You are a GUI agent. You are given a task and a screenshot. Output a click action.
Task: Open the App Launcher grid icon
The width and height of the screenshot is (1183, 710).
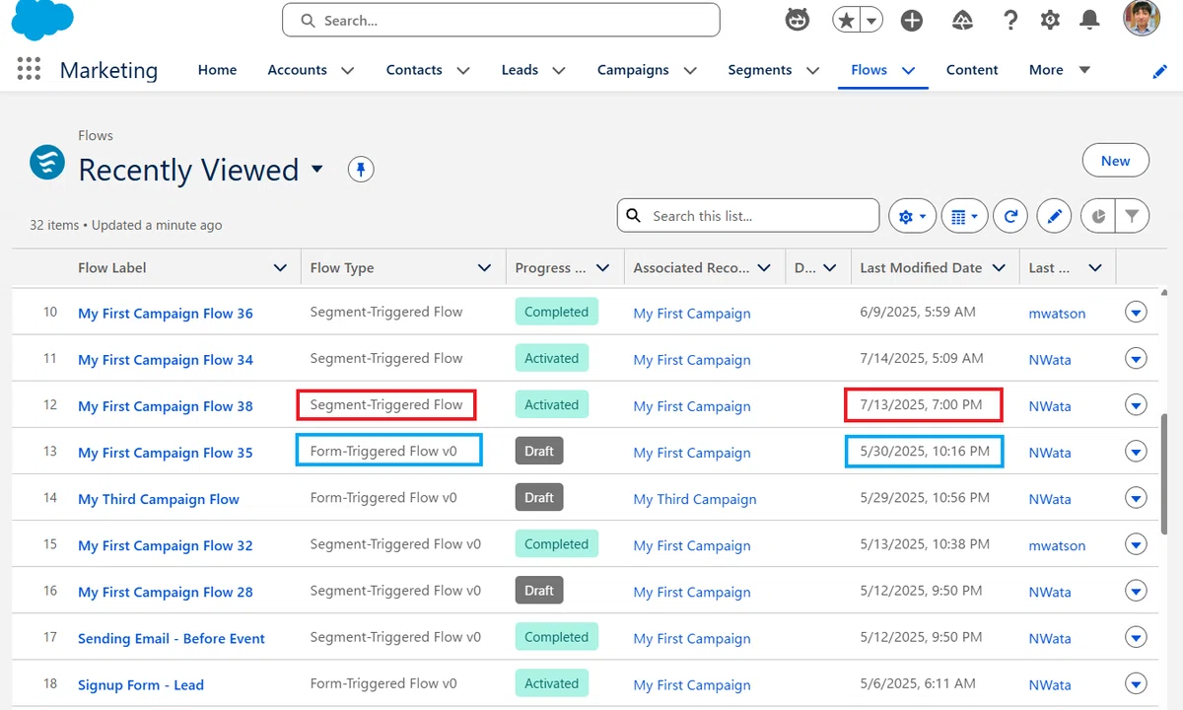(x=29, y=69)
